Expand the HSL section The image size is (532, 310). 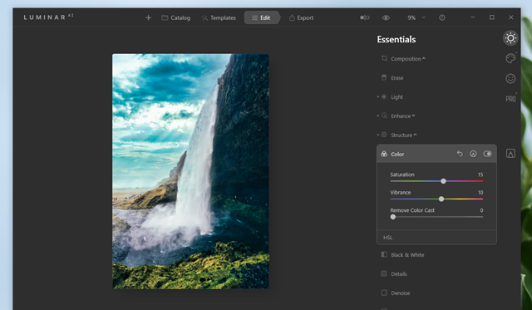coord(436,238)
